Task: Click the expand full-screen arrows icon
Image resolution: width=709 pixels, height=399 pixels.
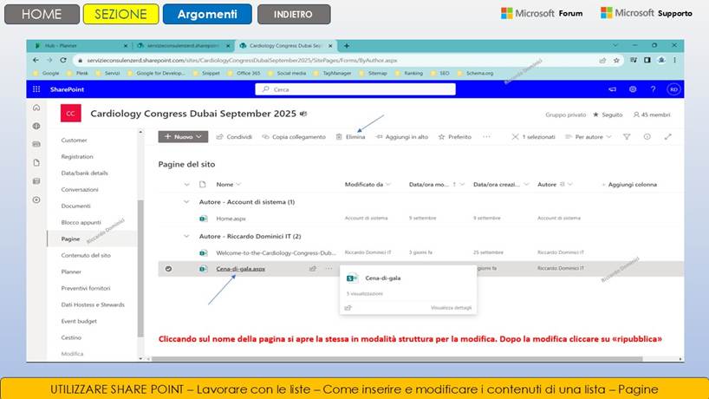Action: tap(668, 137)
